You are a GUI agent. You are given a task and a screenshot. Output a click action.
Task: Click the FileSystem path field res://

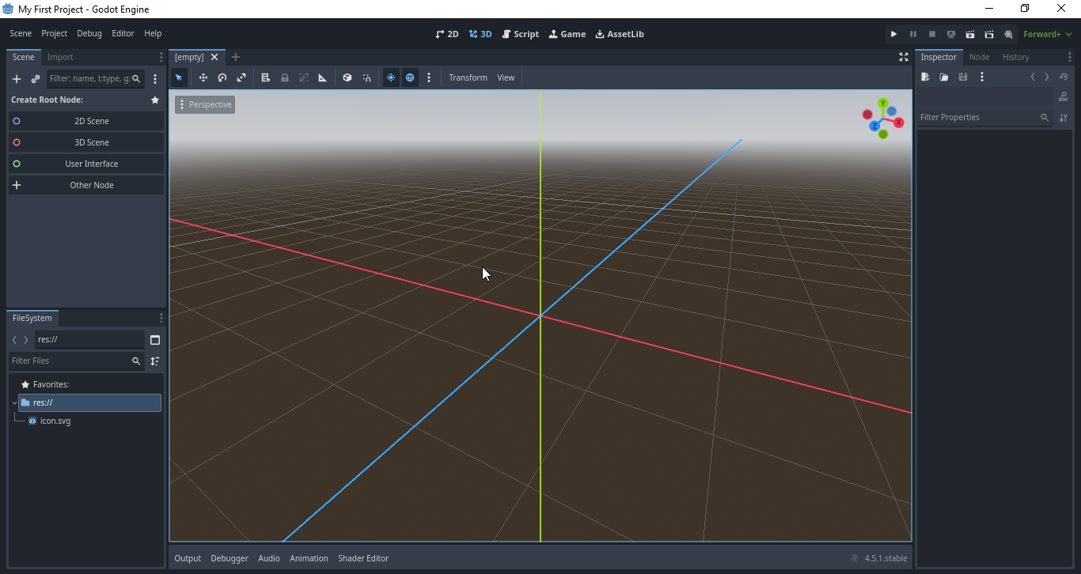[x=89, y=340]
